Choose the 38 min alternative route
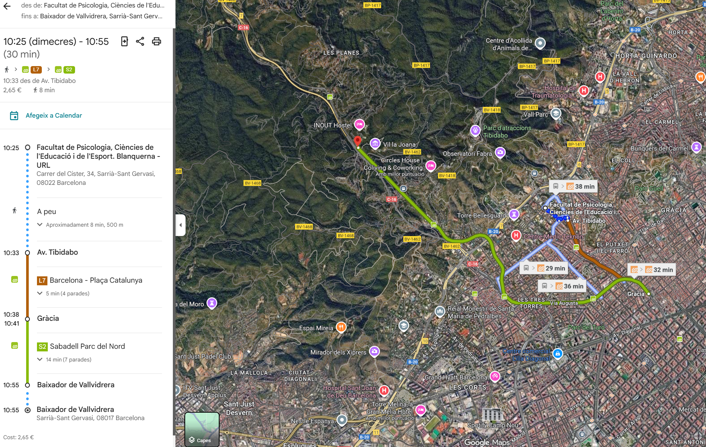This screenshot has width=706, height=447. coord(573,186)
